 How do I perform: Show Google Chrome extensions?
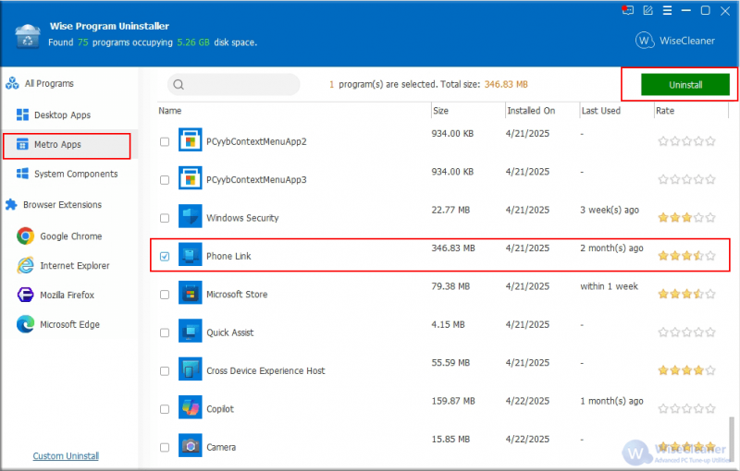[x=71, y=236]
